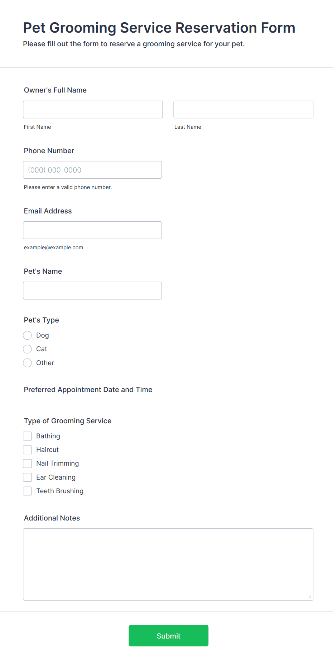333x664 pixels.
Task: Click the Last Name input field
Action: [243, 109]
